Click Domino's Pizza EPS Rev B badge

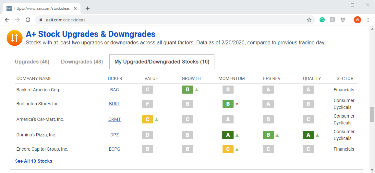(268, 135)
